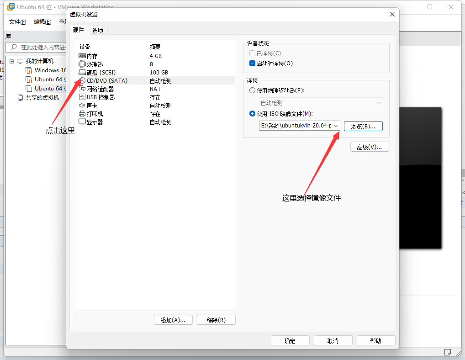Click the 摘要 column header
The image size is (465, 360).
191,47
